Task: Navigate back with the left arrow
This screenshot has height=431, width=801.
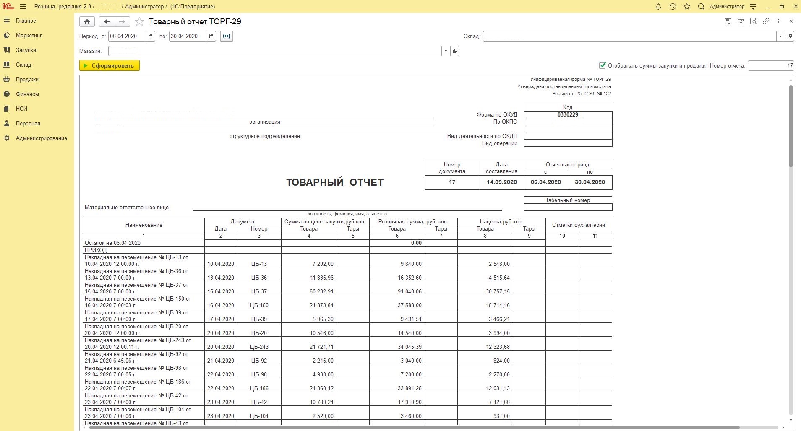Action: [107, 21]
